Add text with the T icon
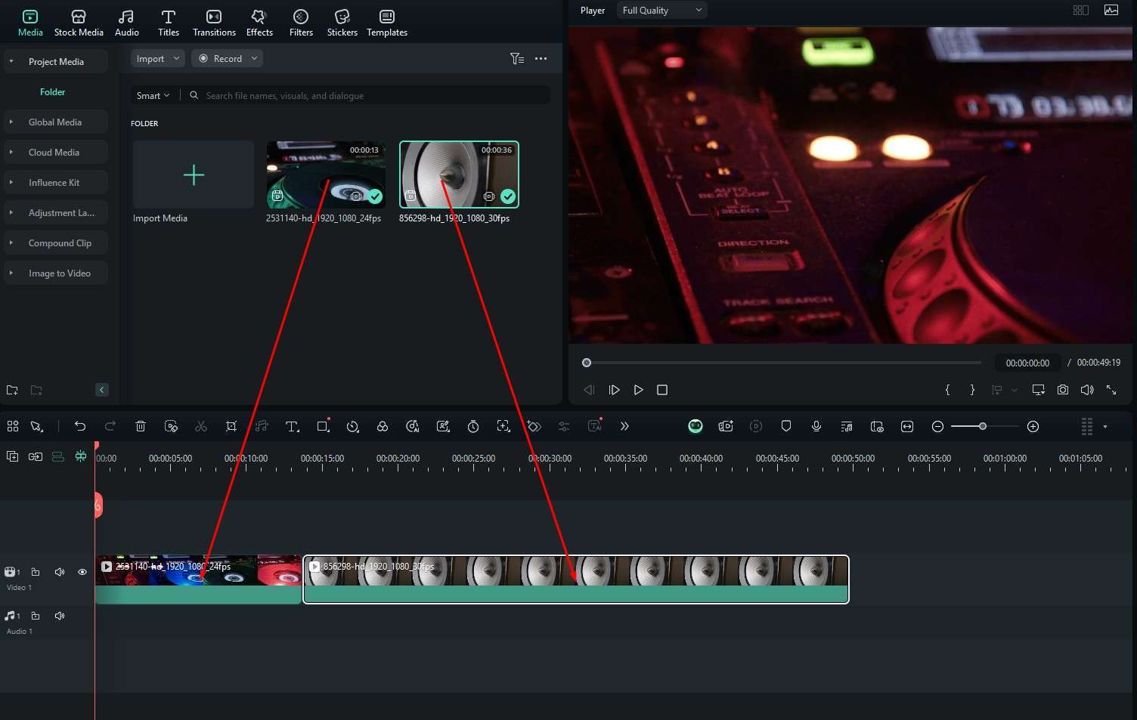1137x720 pixels. pos(292,426)
